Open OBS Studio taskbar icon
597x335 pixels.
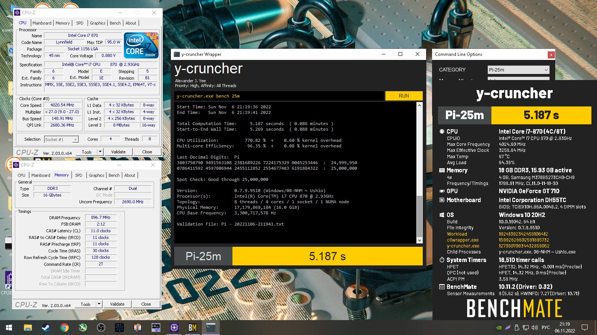click(x=101, y=328)
